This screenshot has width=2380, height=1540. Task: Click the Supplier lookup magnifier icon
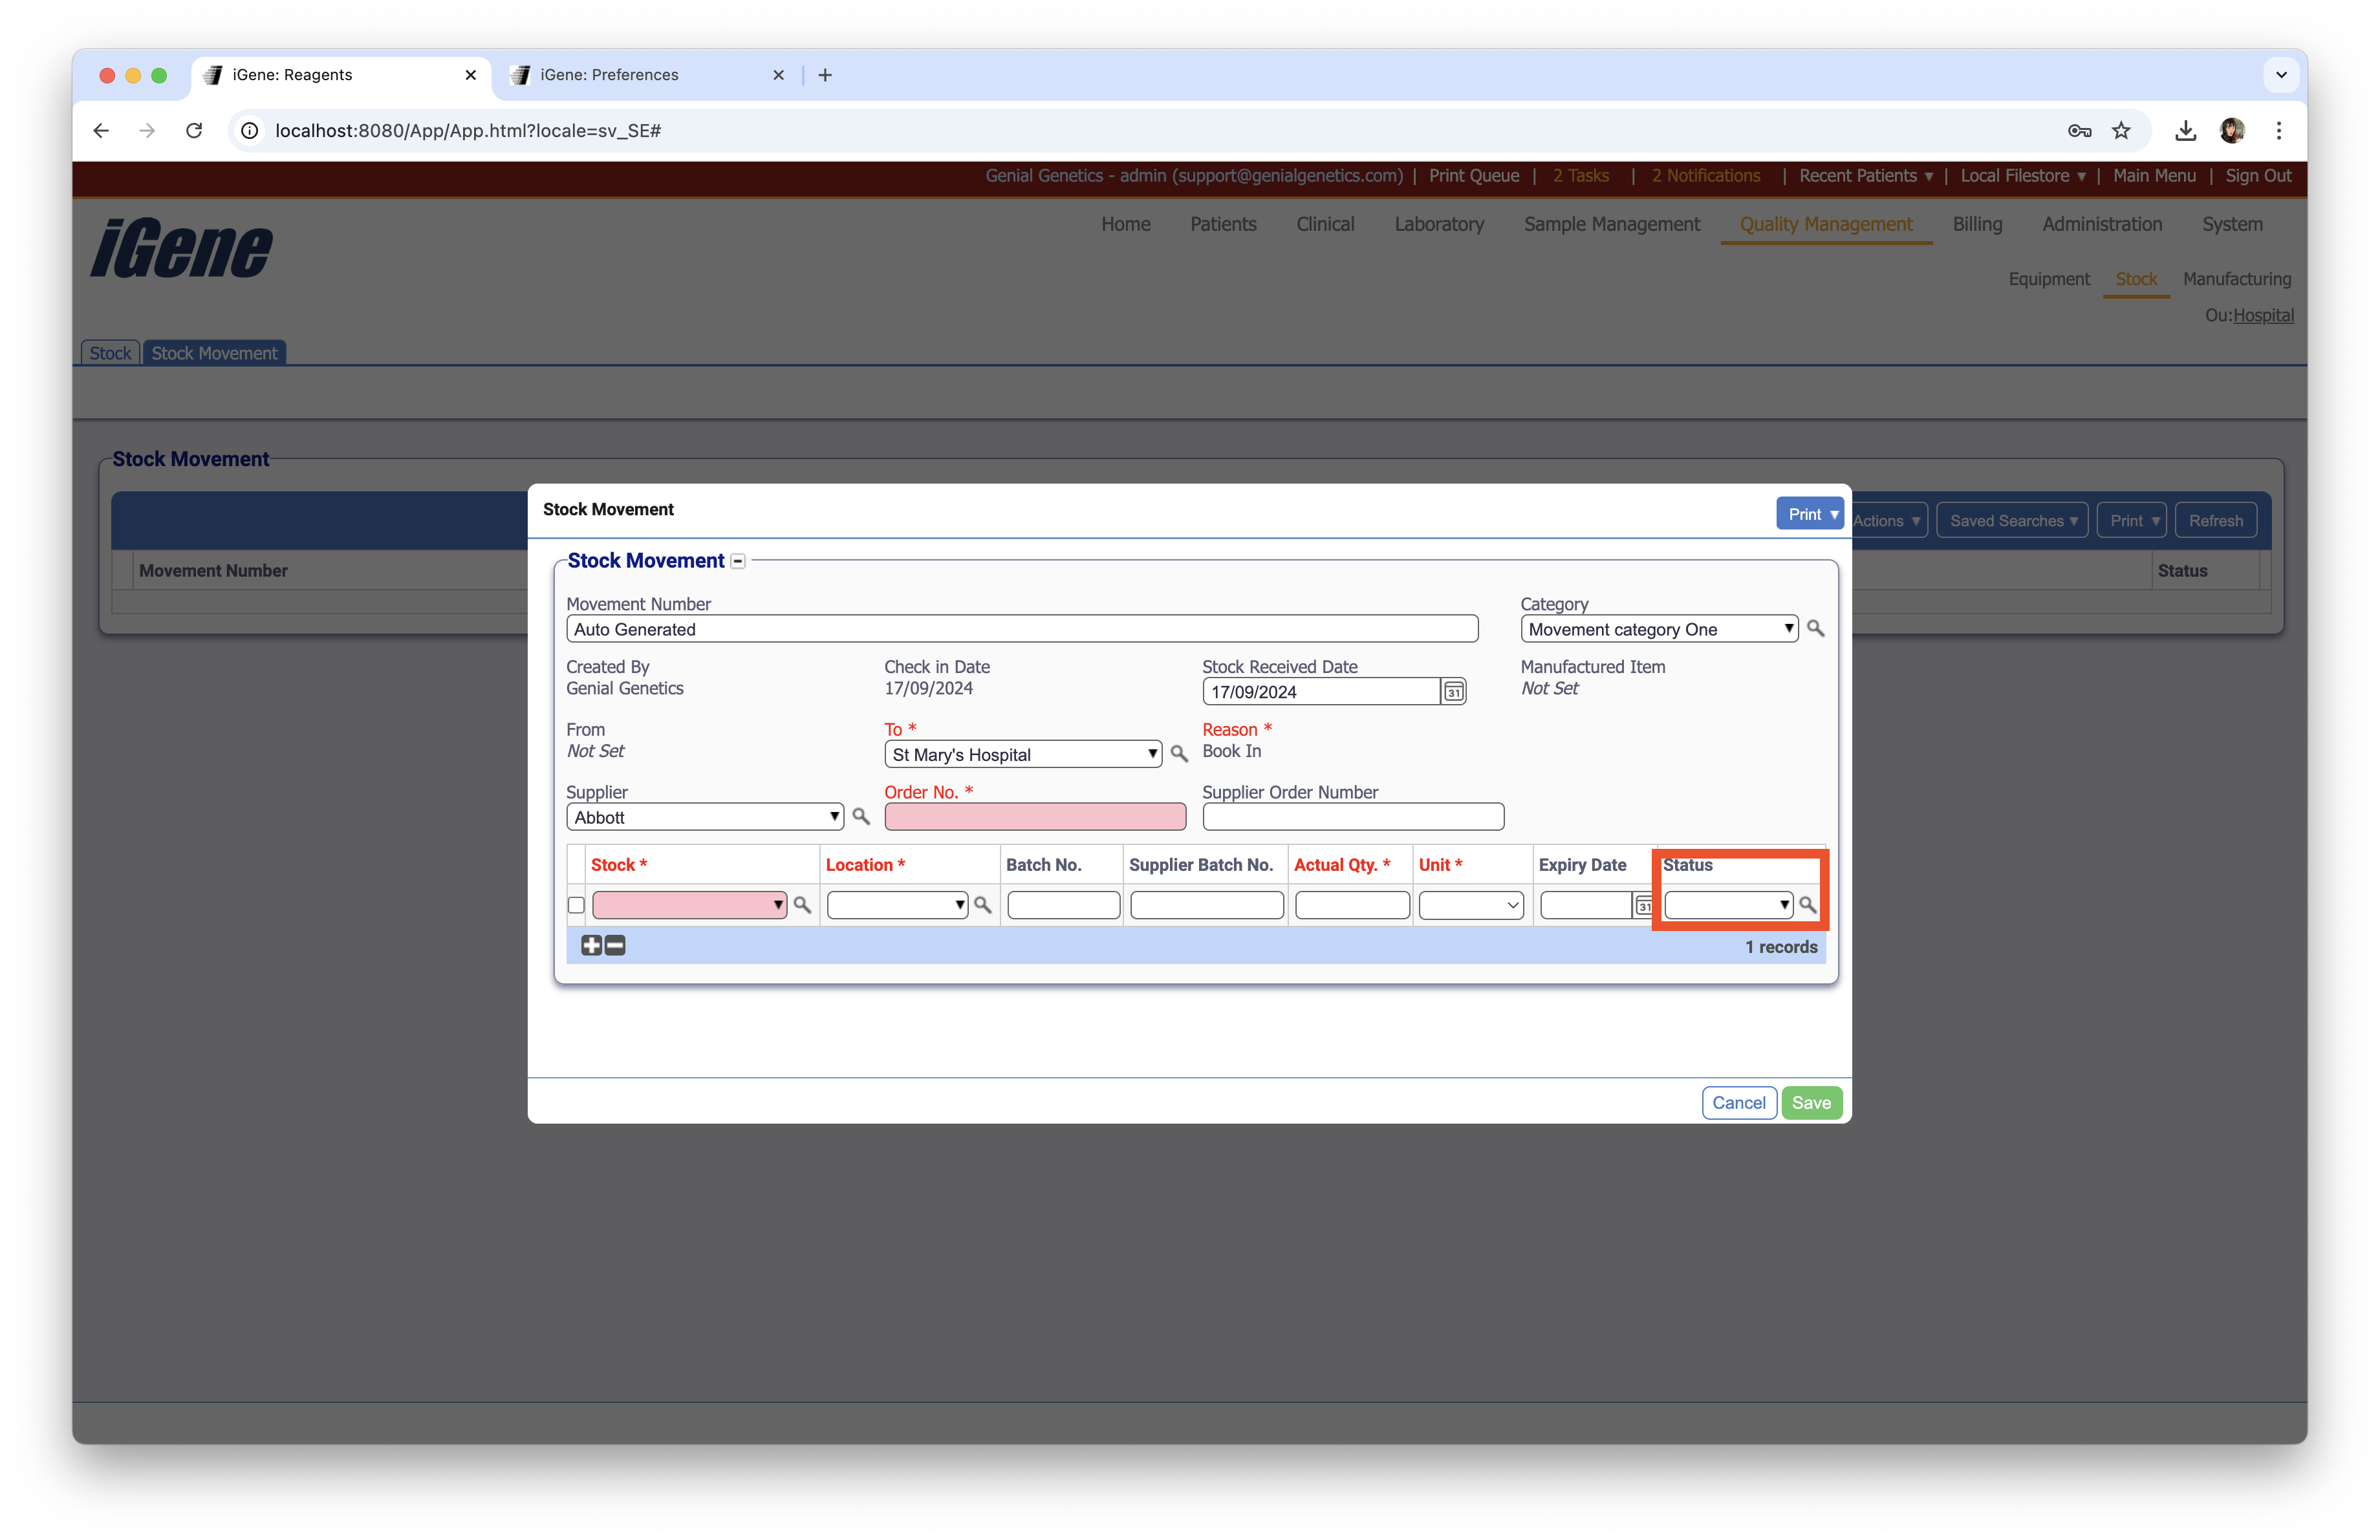click(860, 817)
